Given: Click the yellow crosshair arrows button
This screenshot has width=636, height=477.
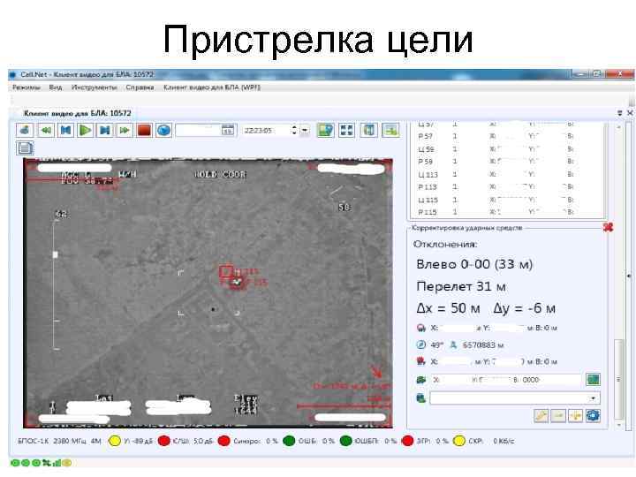Looking at the screenshot, I should point(576,416).
